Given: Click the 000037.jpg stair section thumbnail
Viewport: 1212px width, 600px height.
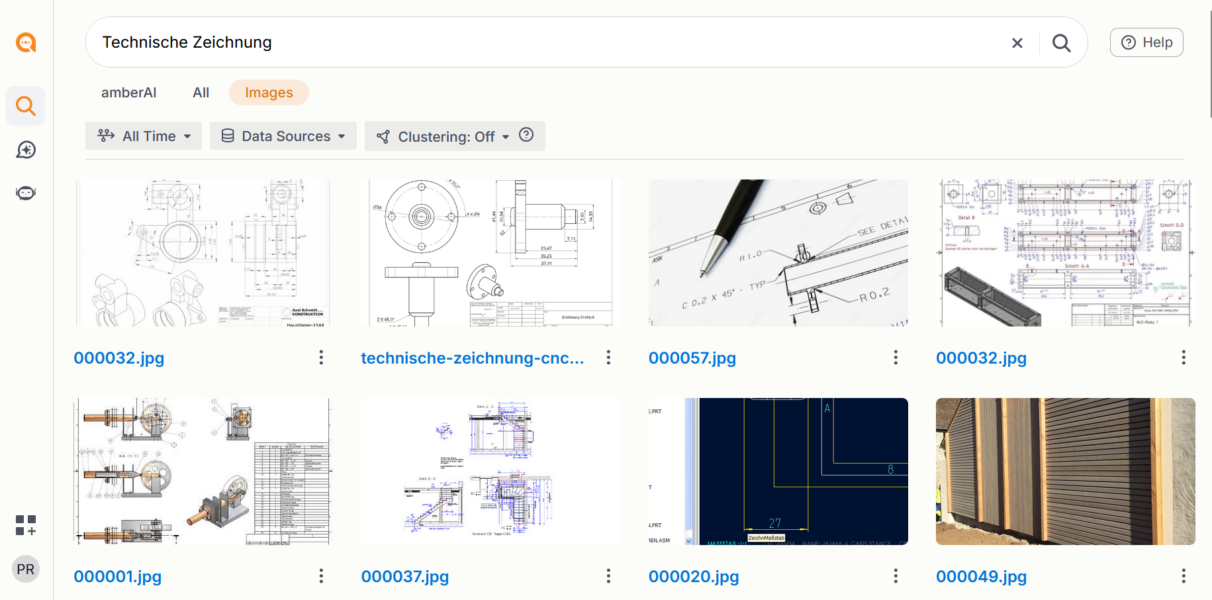Looking at the screenshot, I should [x=490, y=472].
